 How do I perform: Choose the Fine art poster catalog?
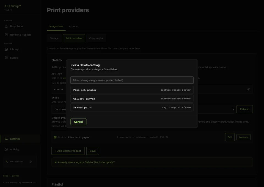tap(132, 90)
